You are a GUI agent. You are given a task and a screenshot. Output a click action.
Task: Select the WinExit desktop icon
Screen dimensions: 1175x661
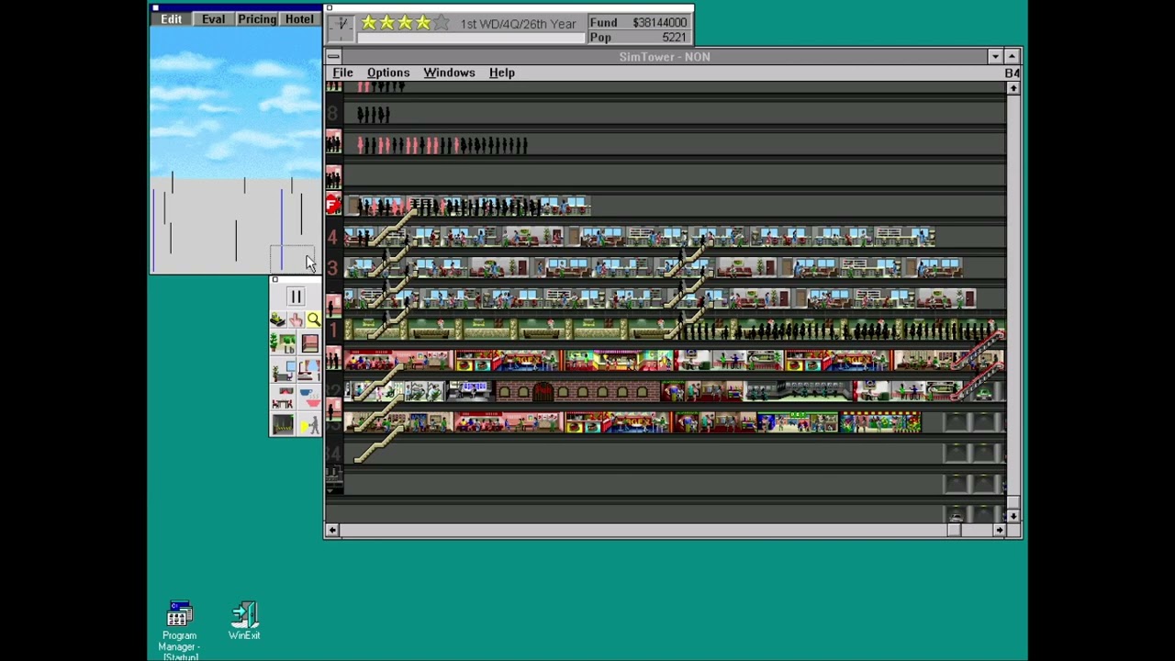coord(244,622)
